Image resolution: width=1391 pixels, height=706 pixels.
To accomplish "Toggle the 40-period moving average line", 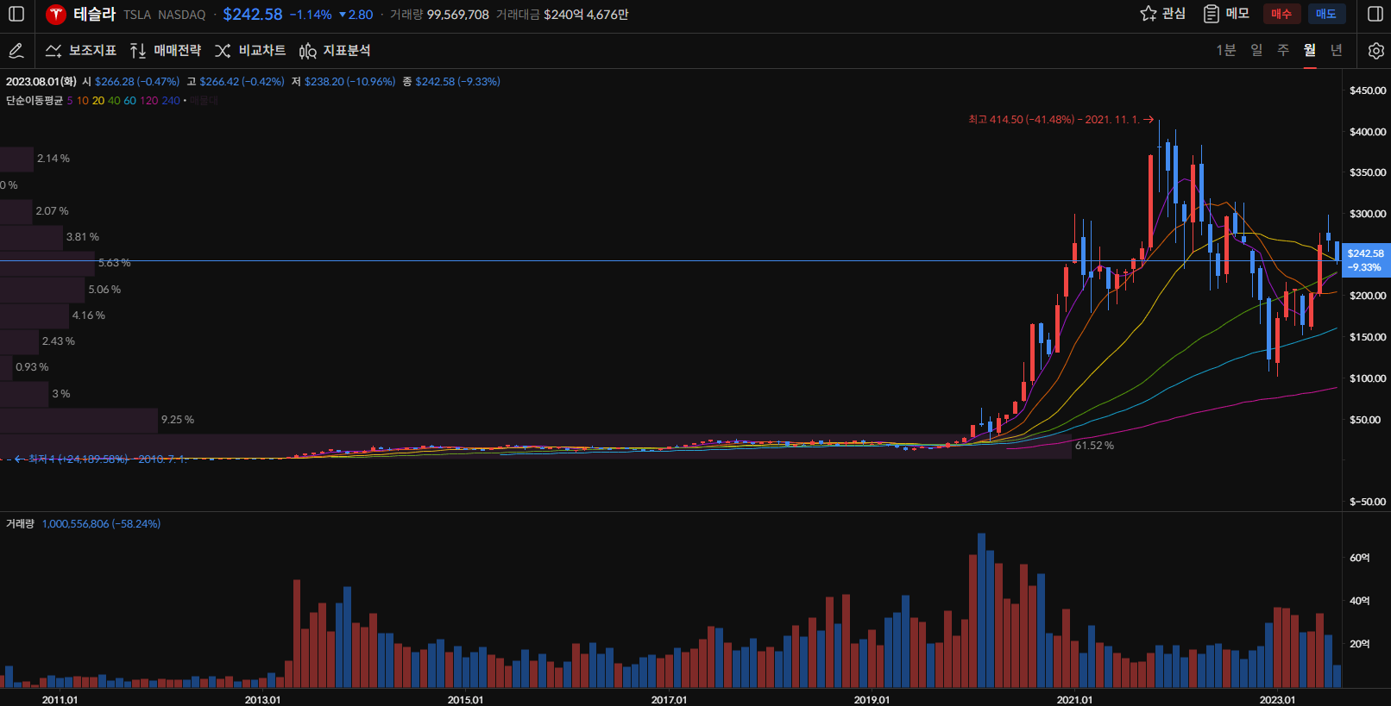I will [114, 101].
